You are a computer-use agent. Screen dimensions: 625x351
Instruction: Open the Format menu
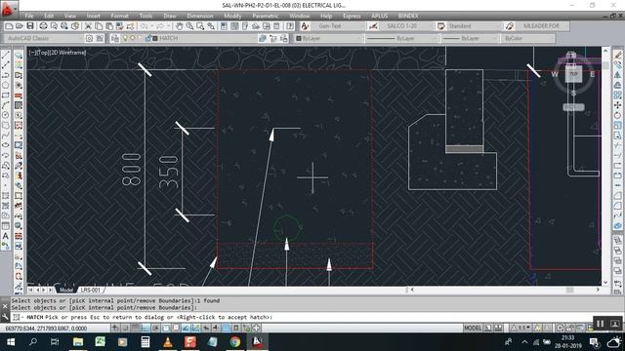click(x=119, y=16)
